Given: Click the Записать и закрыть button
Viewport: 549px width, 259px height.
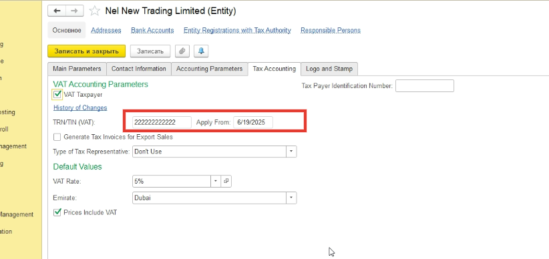Looking at the screenshot, I should click(86, 51).
